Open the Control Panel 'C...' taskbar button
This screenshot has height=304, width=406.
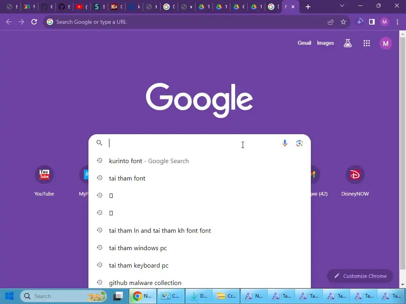coord(170,296)
